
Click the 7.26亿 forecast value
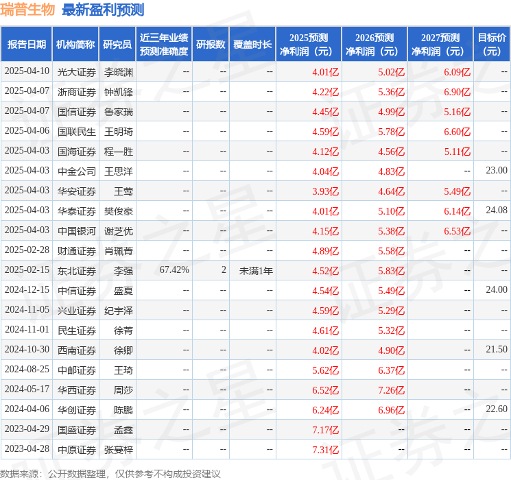(x=391, y=390)
